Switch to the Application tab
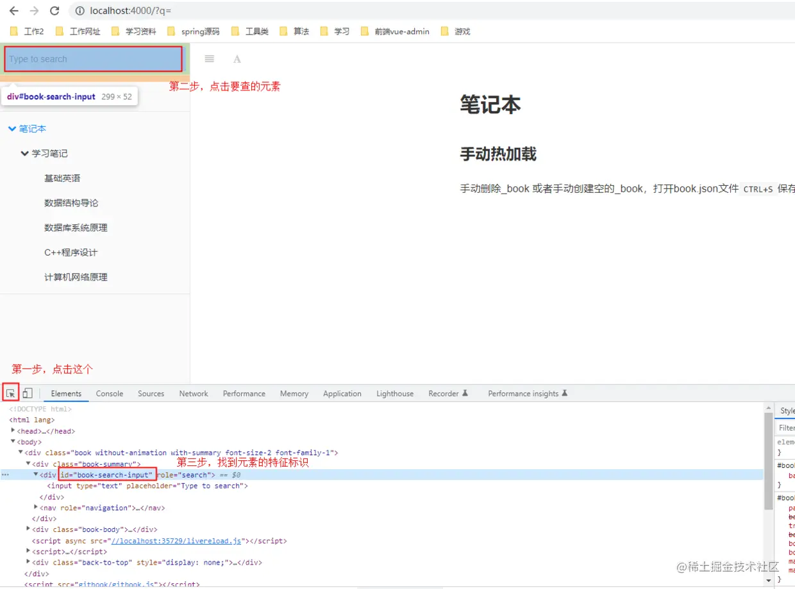Image resolution: width=795 pixels, height=589 pixels. (342, 394)
